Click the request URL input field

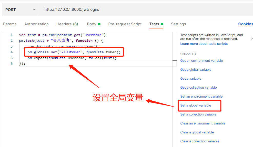(x=146, y=9)
